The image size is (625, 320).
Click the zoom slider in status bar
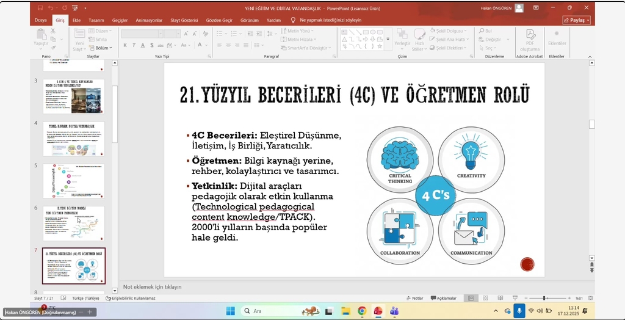click(544, 298)
